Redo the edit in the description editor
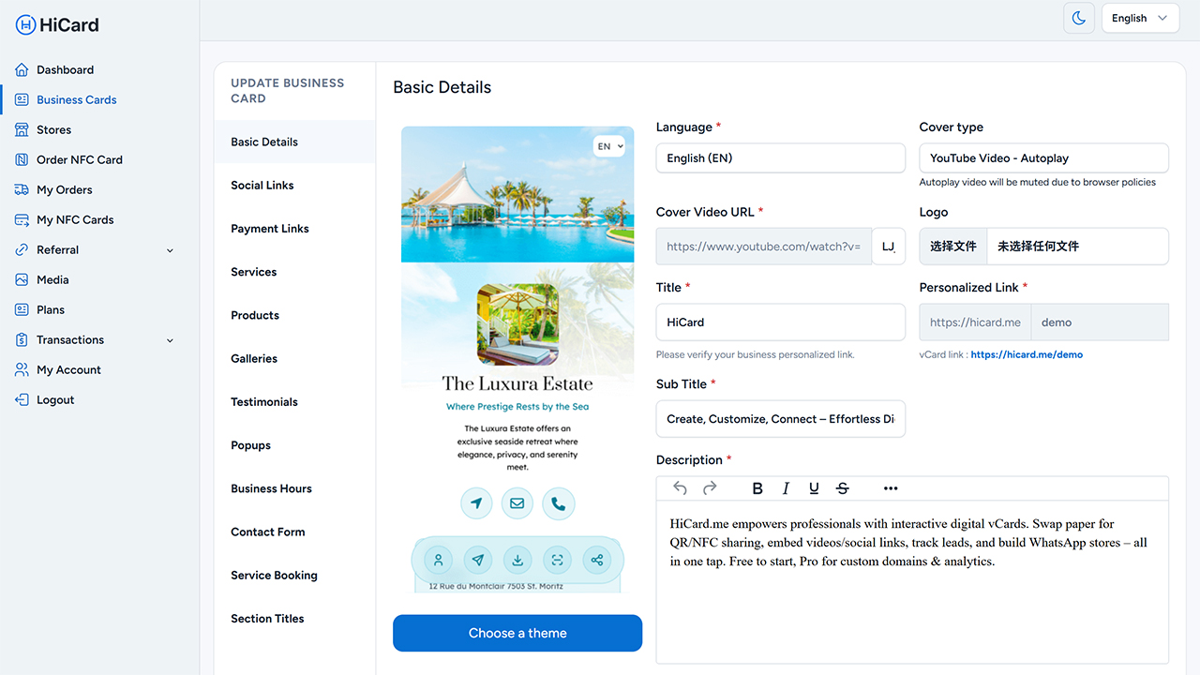This screenshot has height=675, width=1200. 710,488
